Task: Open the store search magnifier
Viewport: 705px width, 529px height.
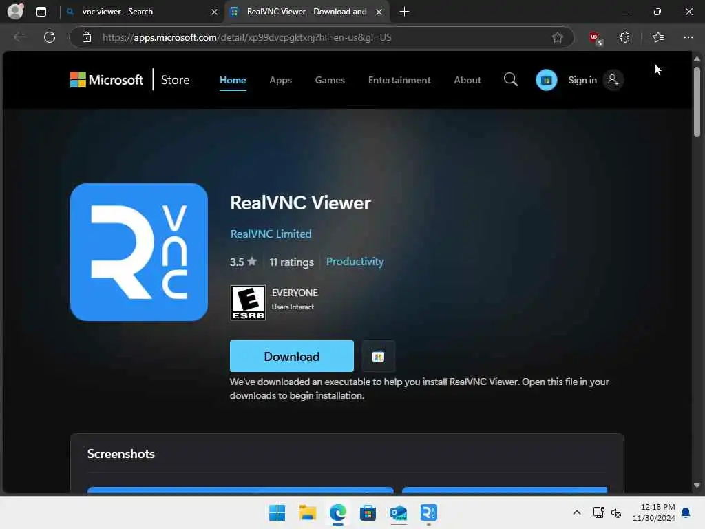Action: pos(510,80)
